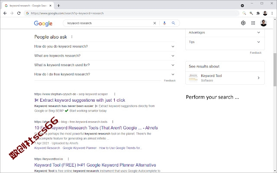
Task: Open People also ask options menu
Action: click(x=72, y=37)
